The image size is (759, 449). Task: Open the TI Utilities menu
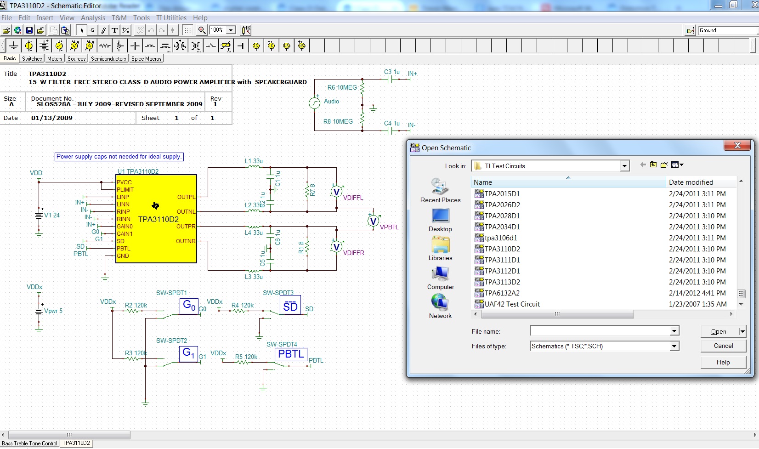tap(171, 18)
